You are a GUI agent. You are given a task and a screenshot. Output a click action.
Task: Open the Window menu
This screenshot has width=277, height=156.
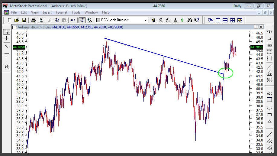click(x=91, y=12)
